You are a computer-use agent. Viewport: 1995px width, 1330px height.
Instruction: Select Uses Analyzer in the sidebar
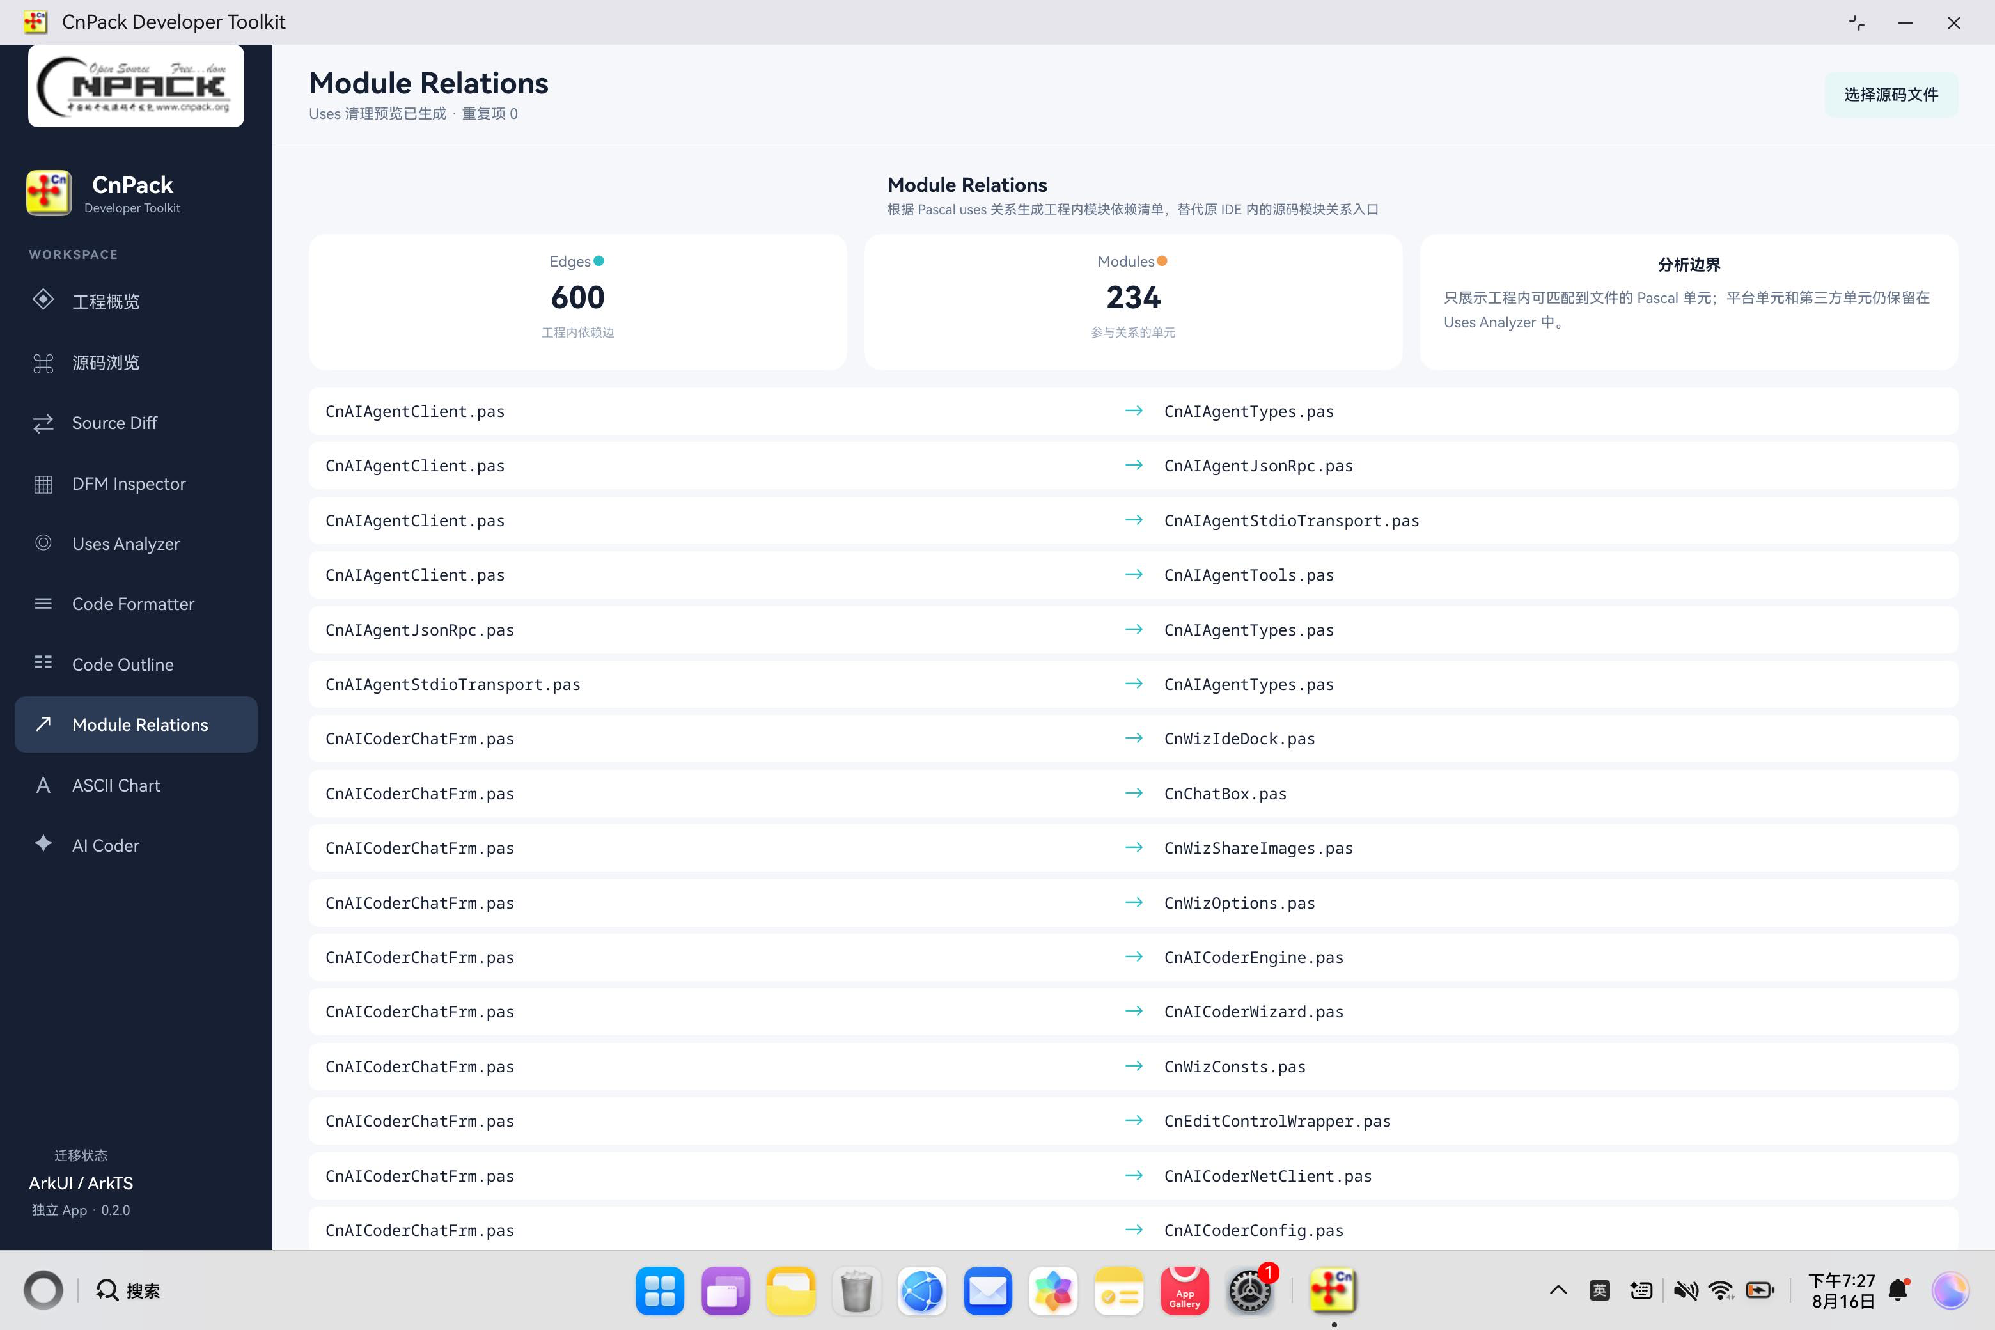click(136, 544)
